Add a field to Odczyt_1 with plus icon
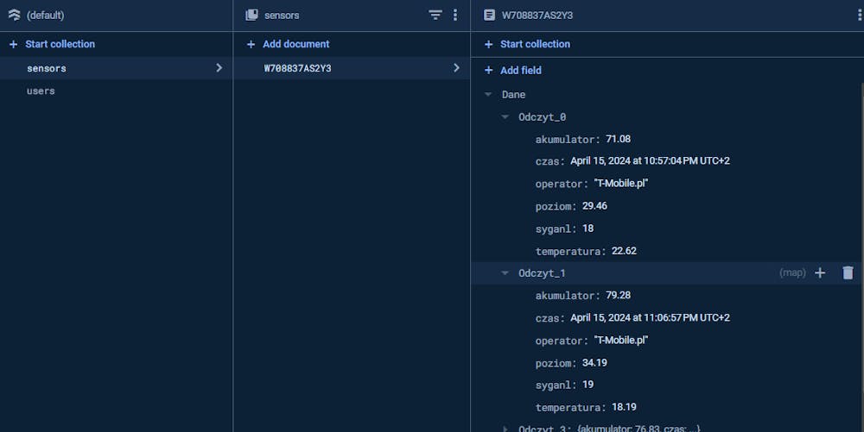The image size is (864, 432). point(820,272)
